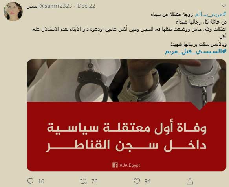Click the reply count 10
This screenshot has height=187, width=229.
click(41, 181)
